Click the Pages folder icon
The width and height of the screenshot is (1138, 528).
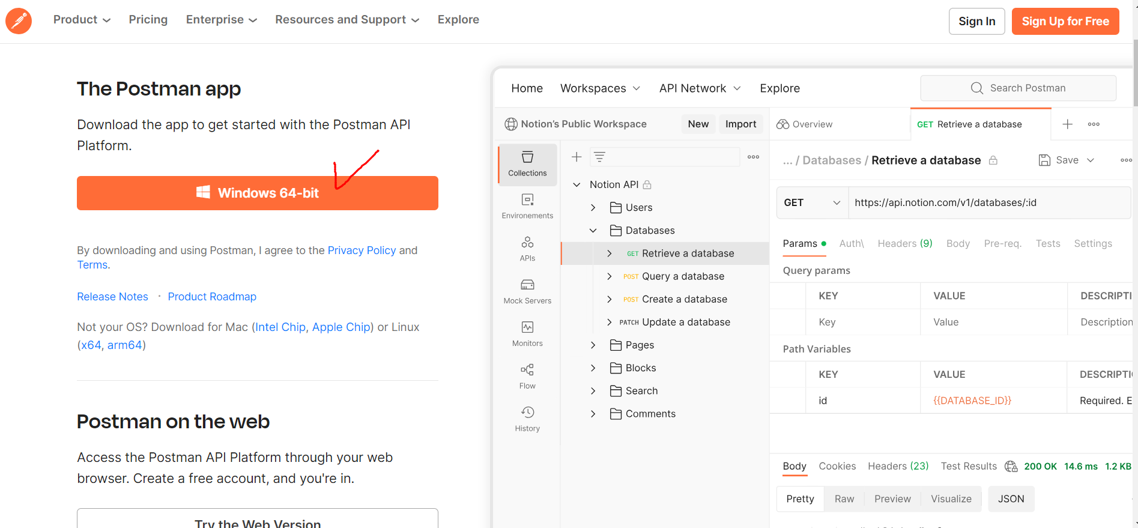click(616, 345)
